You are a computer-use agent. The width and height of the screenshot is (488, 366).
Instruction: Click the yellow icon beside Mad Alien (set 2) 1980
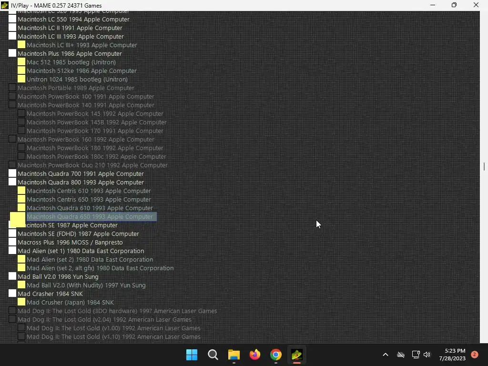pos(21,259)
